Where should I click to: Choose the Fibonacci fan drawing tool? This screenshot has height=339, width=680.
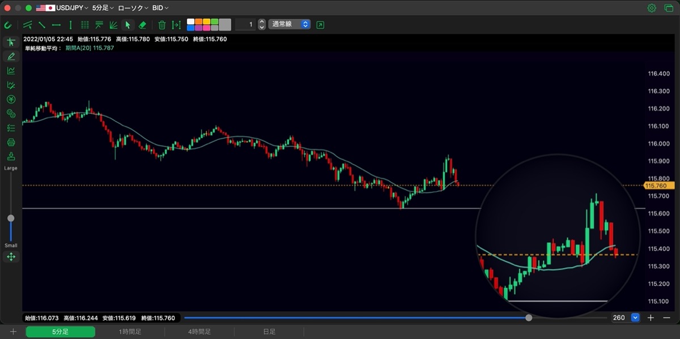pos(113,25)
